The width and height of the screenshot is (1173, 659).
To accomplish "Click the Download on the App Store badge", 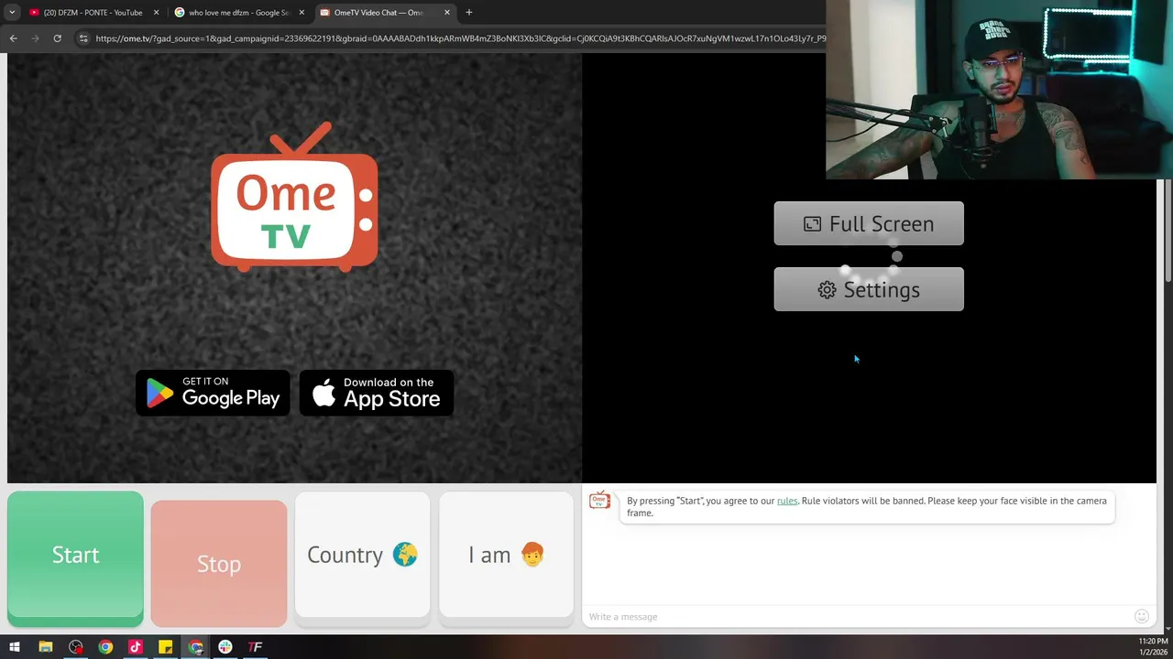I will [x=377, y=393].
